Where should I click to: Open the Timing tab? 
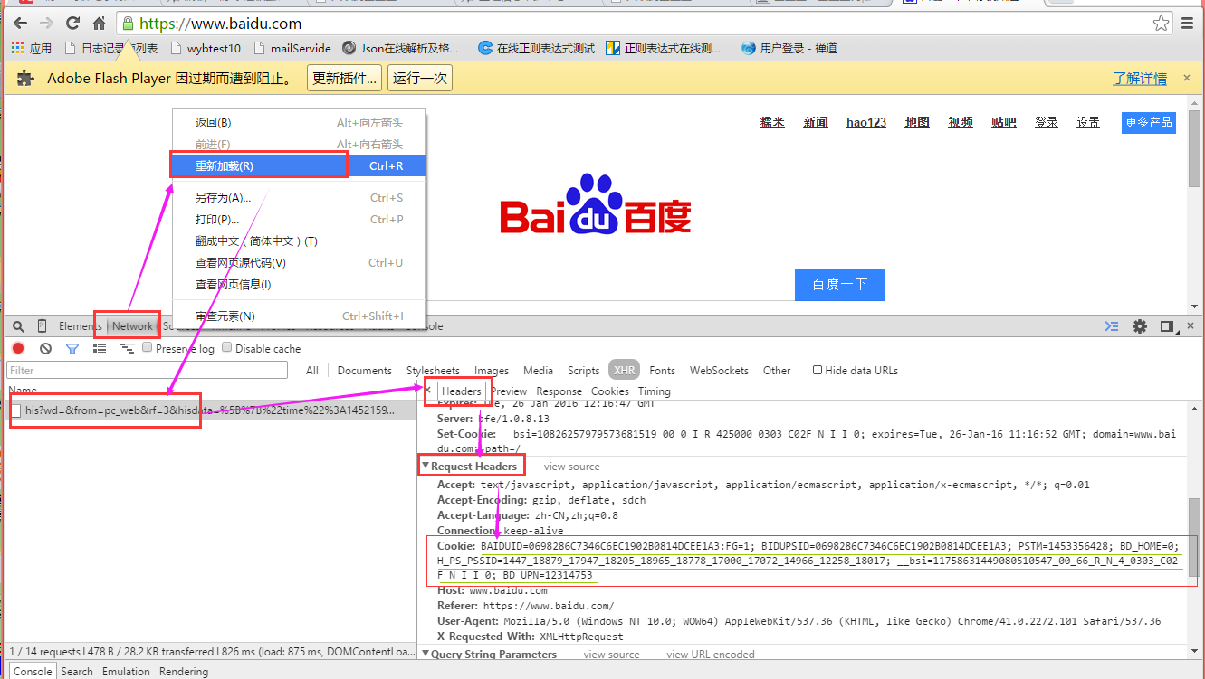point(655,391)
